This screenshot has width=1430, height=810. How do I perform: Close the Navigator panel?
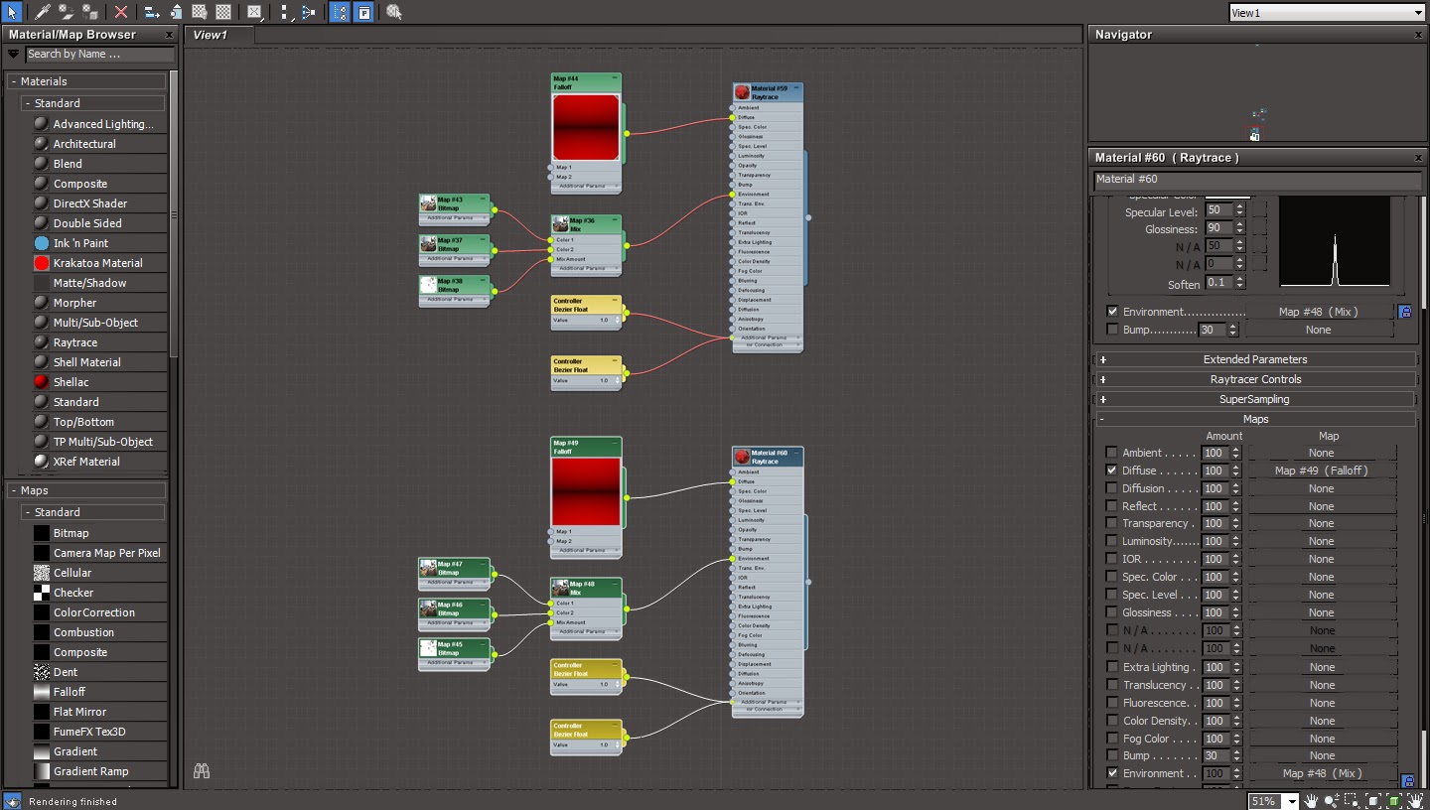pos(1418,35)
